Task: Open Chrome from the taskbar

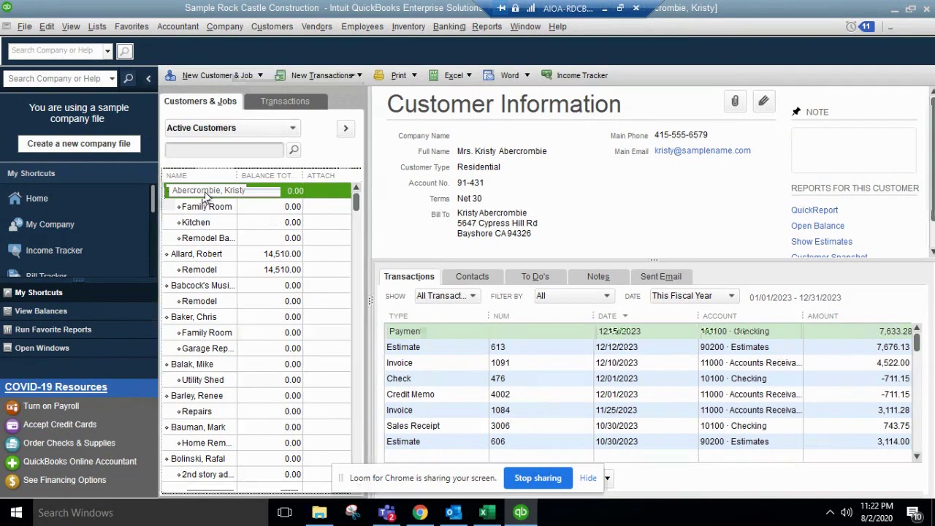Action: [x=419, y=513]
